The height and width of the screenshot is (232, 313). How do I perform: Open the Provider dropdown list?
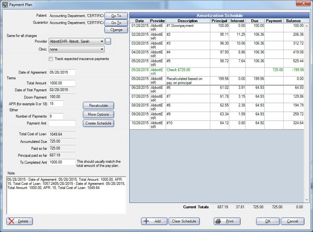(x=102, y=41)
